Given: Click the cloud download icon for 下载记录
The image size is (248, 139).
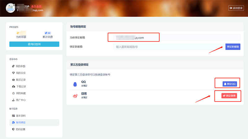Looking at the screenshot, I should (13, 86).
